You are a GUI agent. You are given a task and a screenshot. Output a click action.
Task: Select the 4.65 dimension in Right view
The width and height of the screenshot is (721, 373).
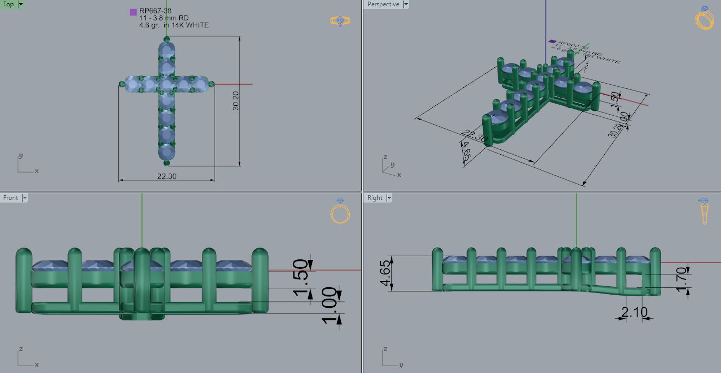(385, 274)
